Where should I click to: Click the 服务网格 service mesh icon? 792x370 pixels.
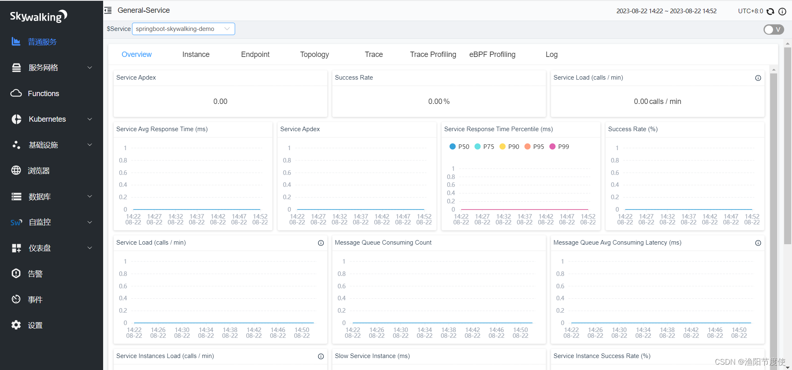coord(16,68)
